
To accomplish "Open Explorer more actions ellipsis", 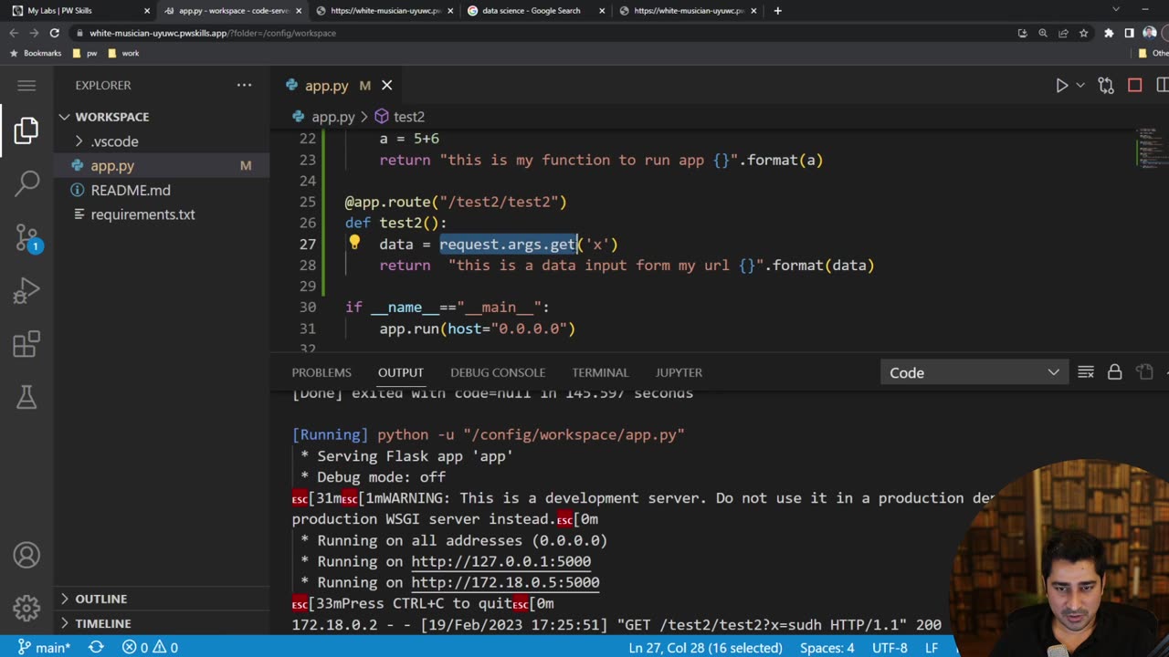I will [244, 85].
